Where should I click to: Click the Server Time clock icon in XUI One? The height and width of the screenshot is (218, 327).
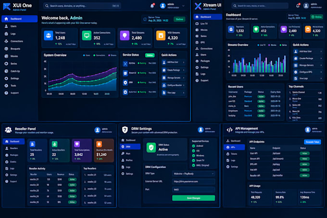coord(145,19)
